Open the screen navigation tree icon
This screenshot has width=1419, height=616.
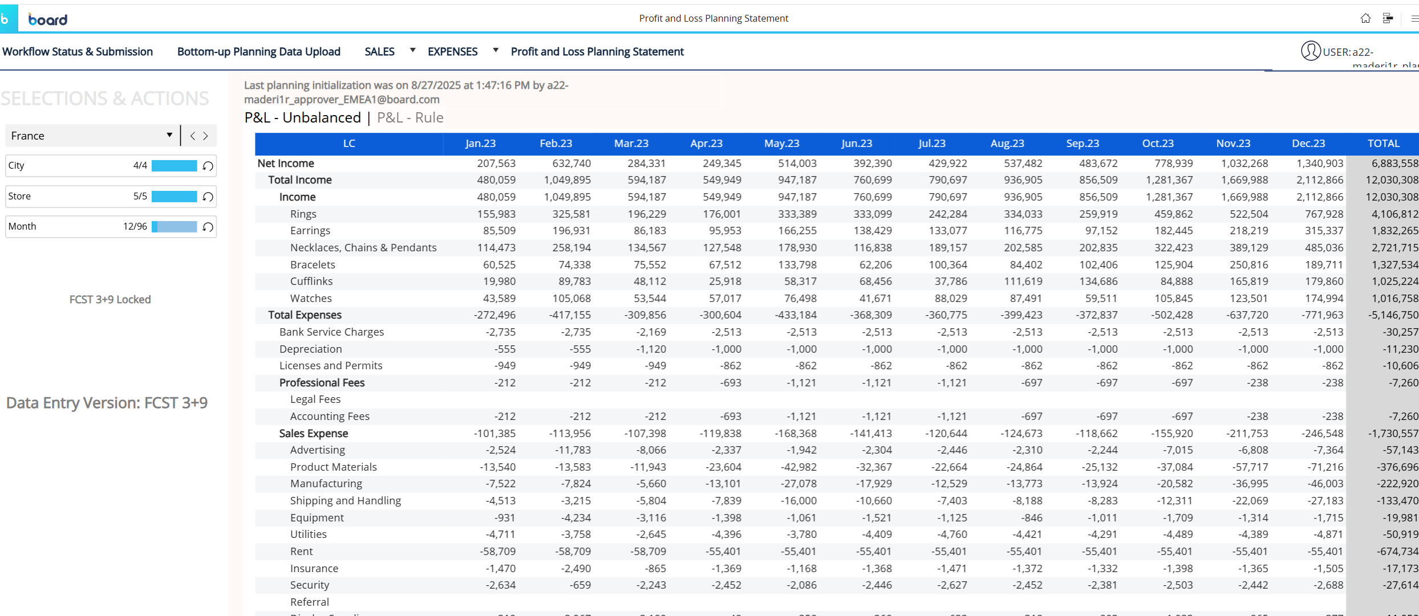[x=1388, y=18]
